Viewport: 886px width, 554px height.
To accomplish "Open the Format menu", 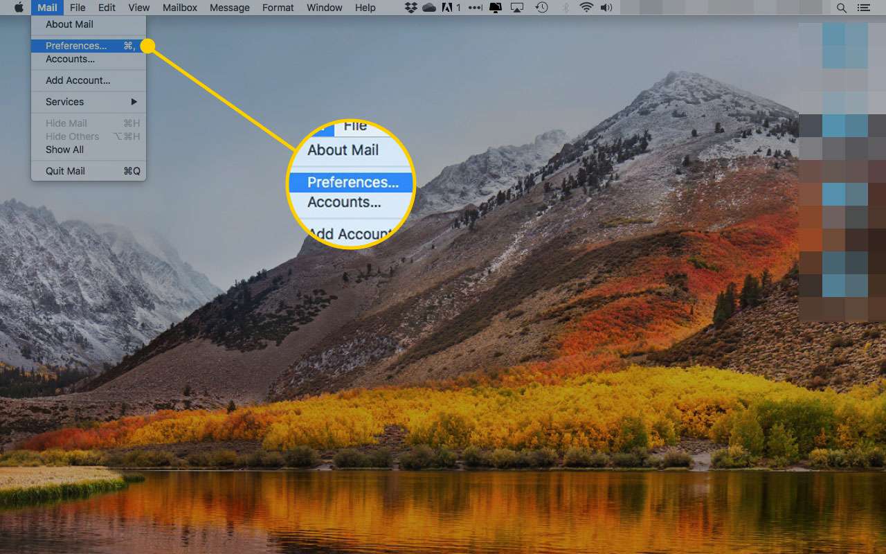I will [x=278, y=8].
